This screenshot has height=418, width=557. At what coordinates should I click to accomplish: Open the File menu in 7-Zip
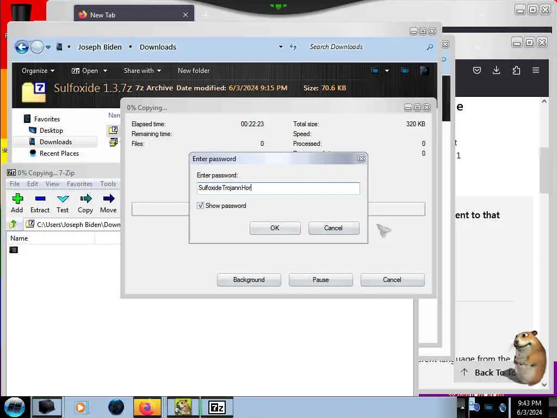[x=15, y=184]
